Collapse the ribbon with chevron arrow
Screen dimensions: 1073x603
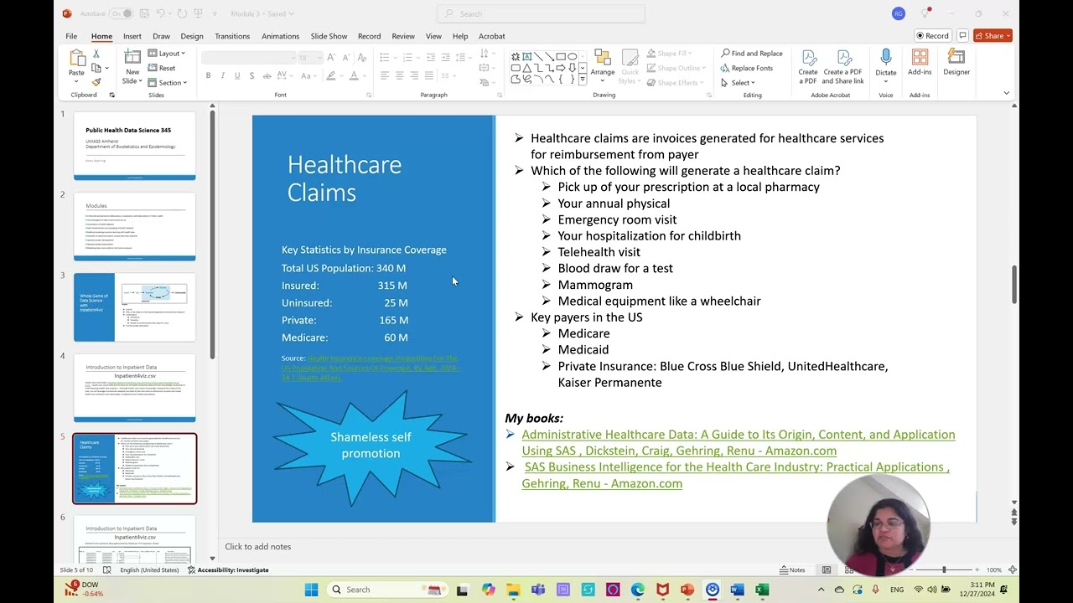(x=1007, y=93)
